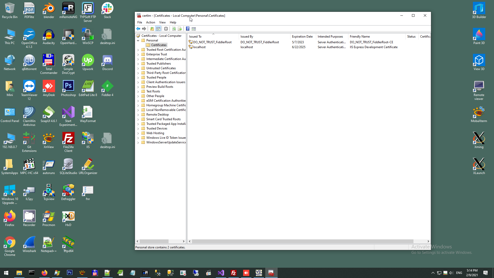Click the Up one level folder icon
Viewport: 494px width, 278px height.
pyautogui.click(x=152, y=29)
